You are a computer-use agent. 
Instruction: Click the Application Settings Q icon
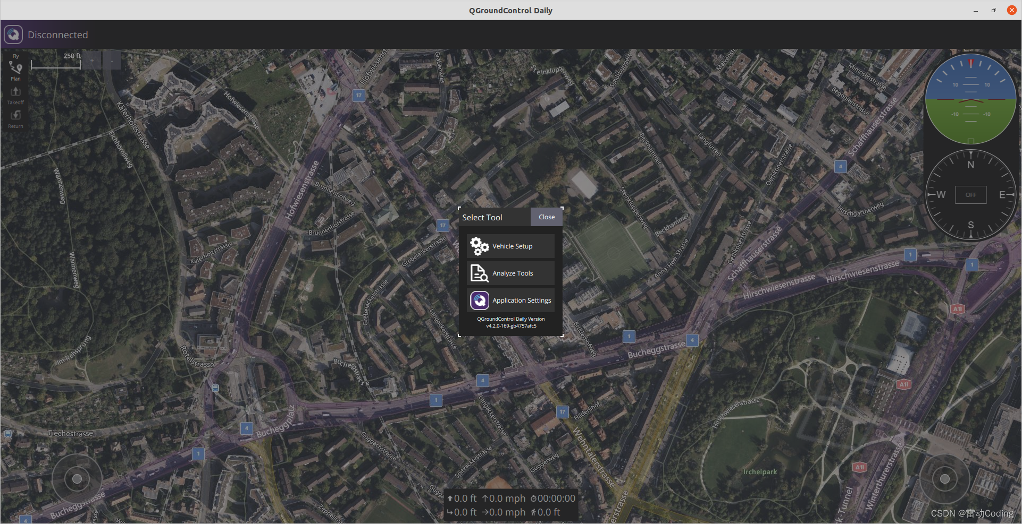coord(479,300)
